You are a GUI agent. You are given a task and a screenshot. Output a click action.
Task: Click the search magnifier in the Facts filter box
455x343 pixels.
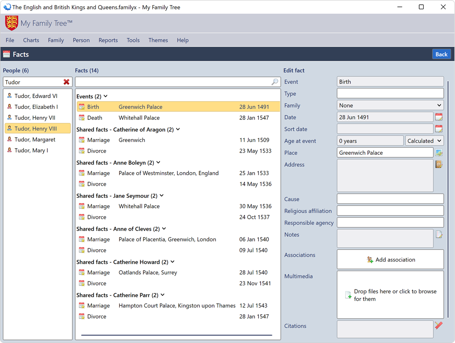point(275,82)
